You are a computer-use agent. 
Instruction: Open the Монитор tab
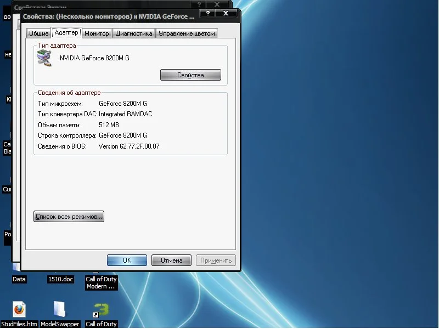point(97,33)
